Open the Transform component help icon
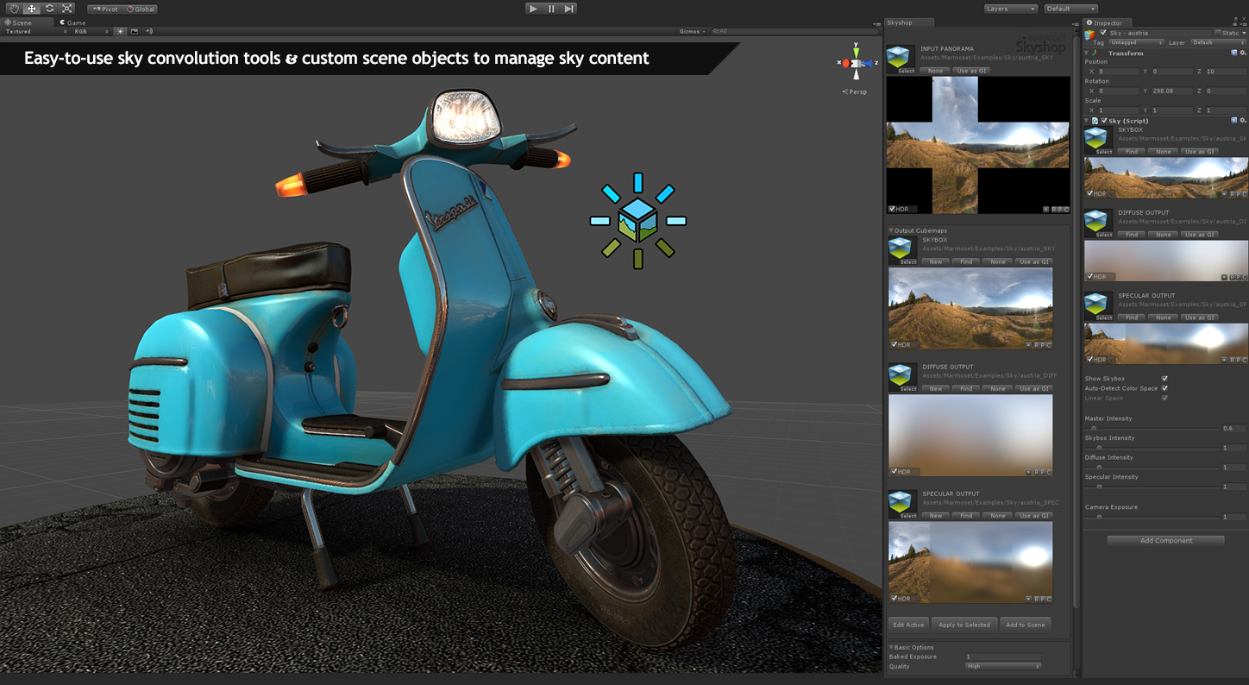Screen dimensions: 1249x685 (x=1234, y=53)
